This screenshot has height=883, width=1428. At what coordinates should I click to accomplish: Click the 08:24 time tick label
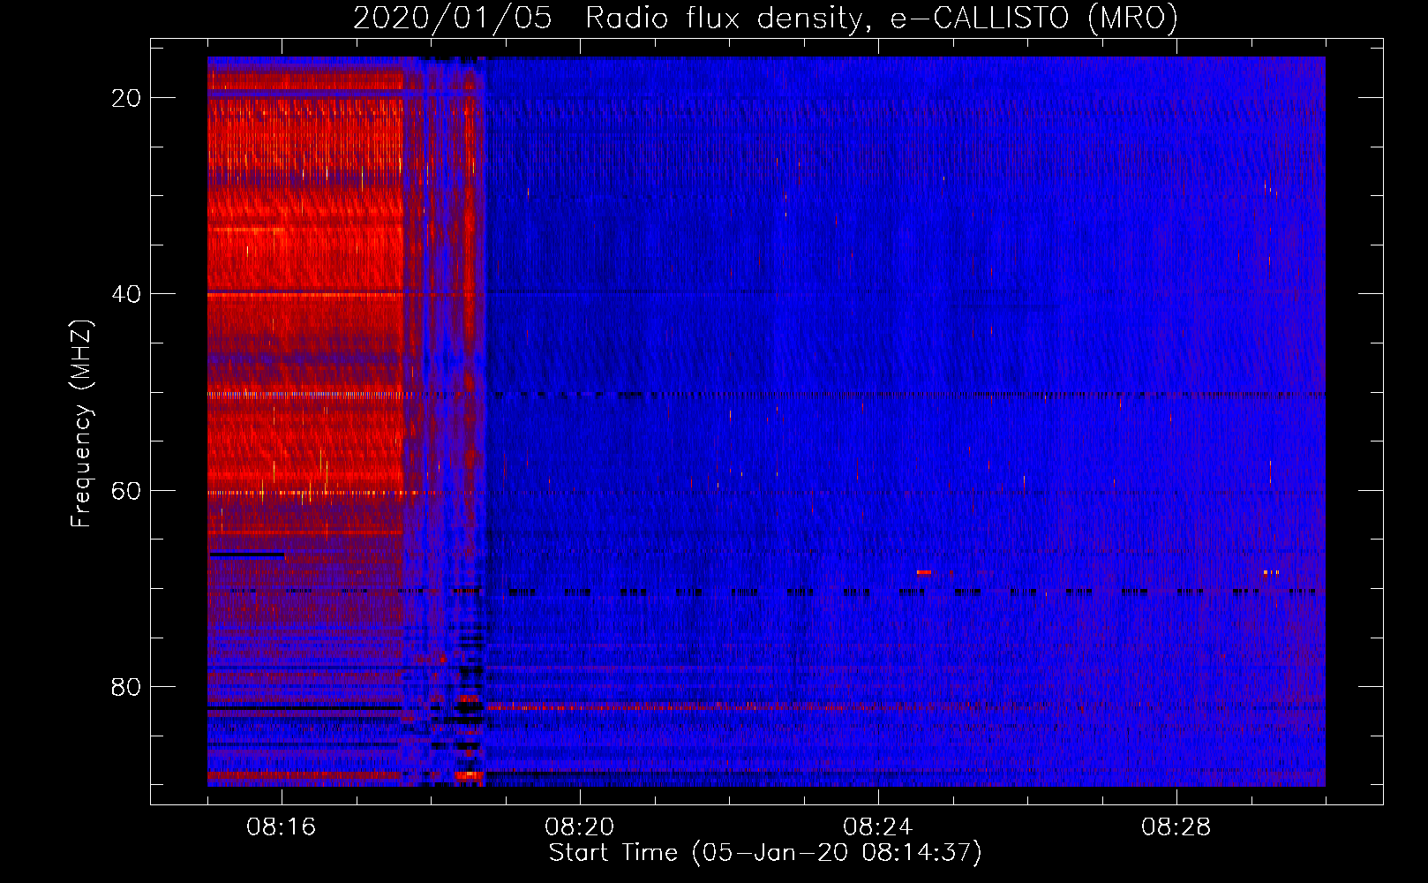coord(878,827)
